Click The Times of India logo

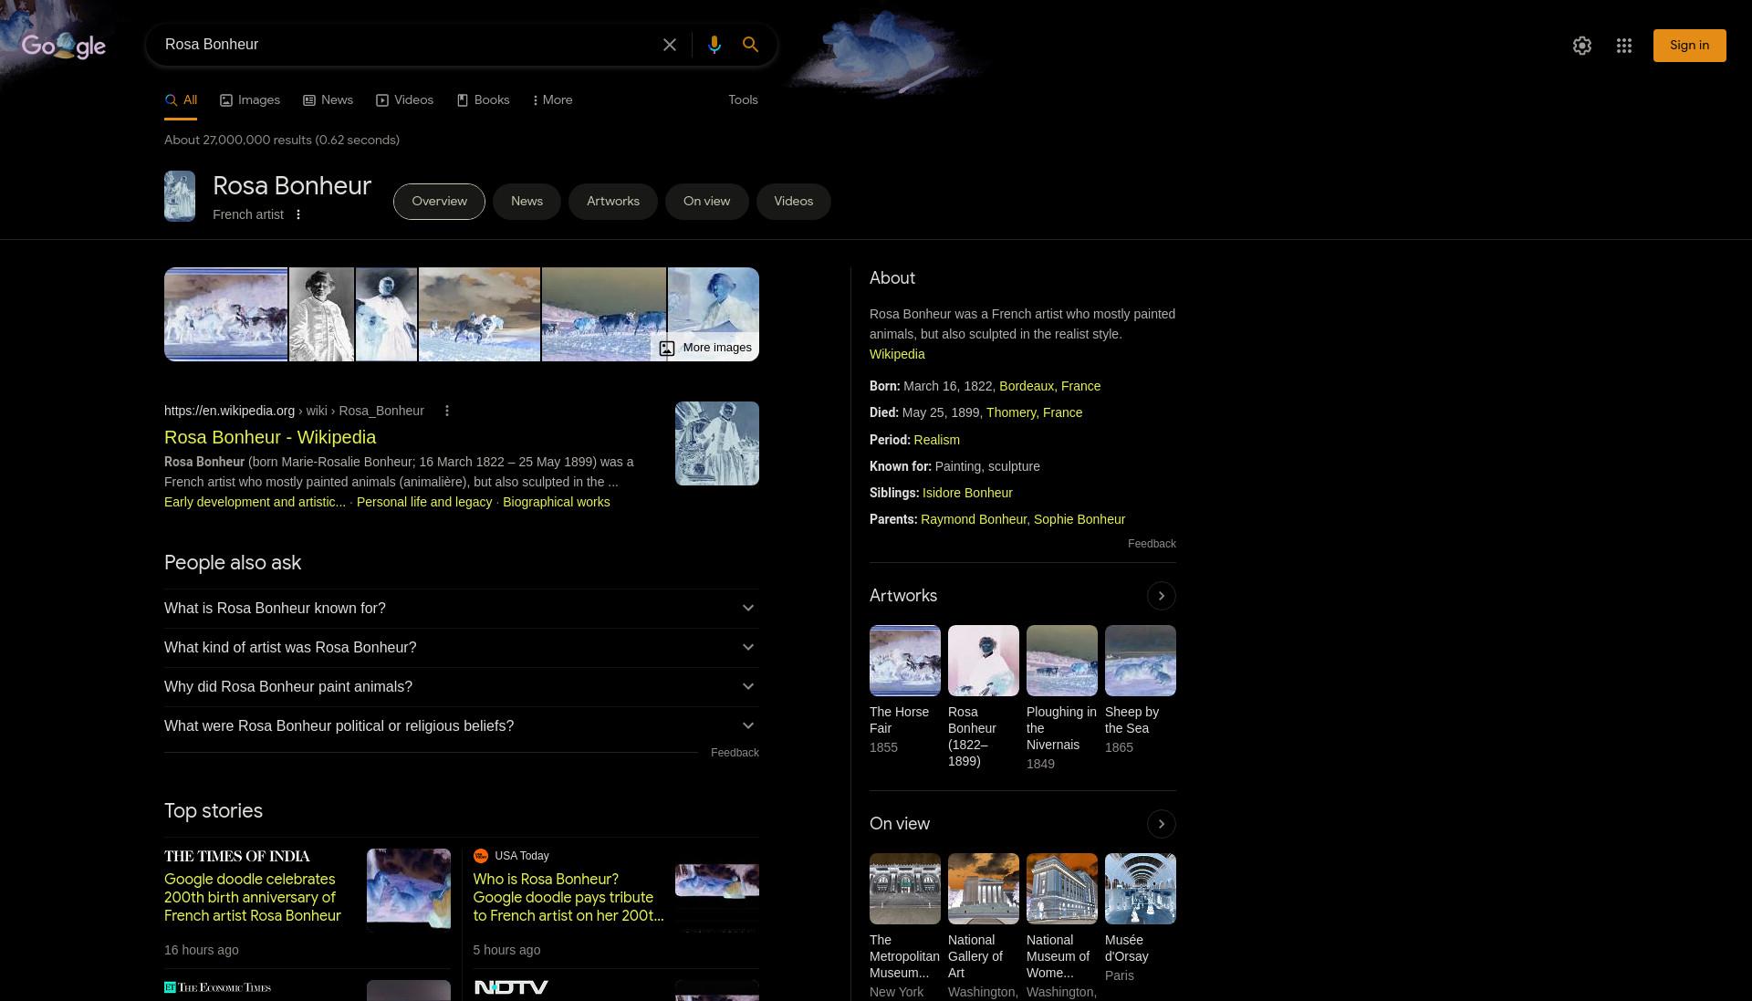click(237, 856)
